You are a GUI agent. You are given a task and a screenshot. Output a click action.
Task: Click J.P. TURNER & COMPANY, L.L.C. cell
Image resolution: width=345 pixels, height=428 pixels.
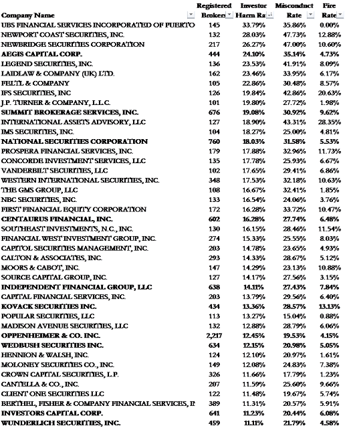tap(55, 102)
